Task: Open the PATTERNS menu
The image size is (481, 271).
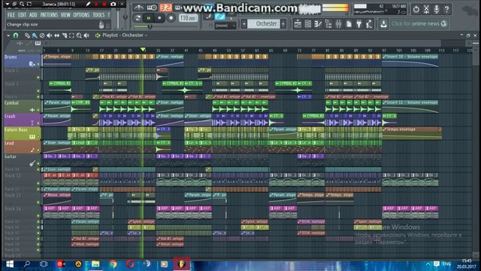Action: [49, 15]
